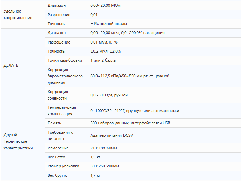
Task: Click the '±0,2 мг/л, ±2,0%' accuracy cell
Action: coord(106,51)
